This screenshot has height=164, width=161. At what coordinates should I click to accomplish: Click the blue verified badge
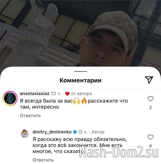point(75,132)
